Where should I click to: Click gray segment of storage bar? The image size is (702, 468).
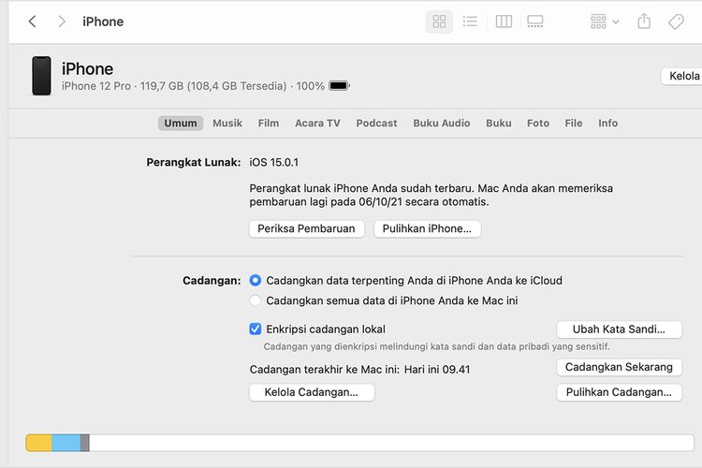point(85,443)
